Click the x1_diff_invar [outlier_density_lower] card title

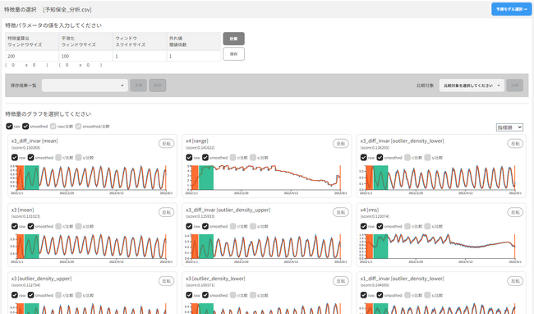(402, 278)
